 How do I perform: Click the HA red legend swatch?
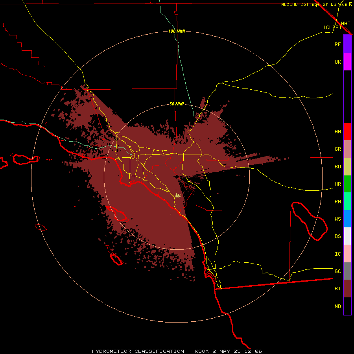click(347, 131)
